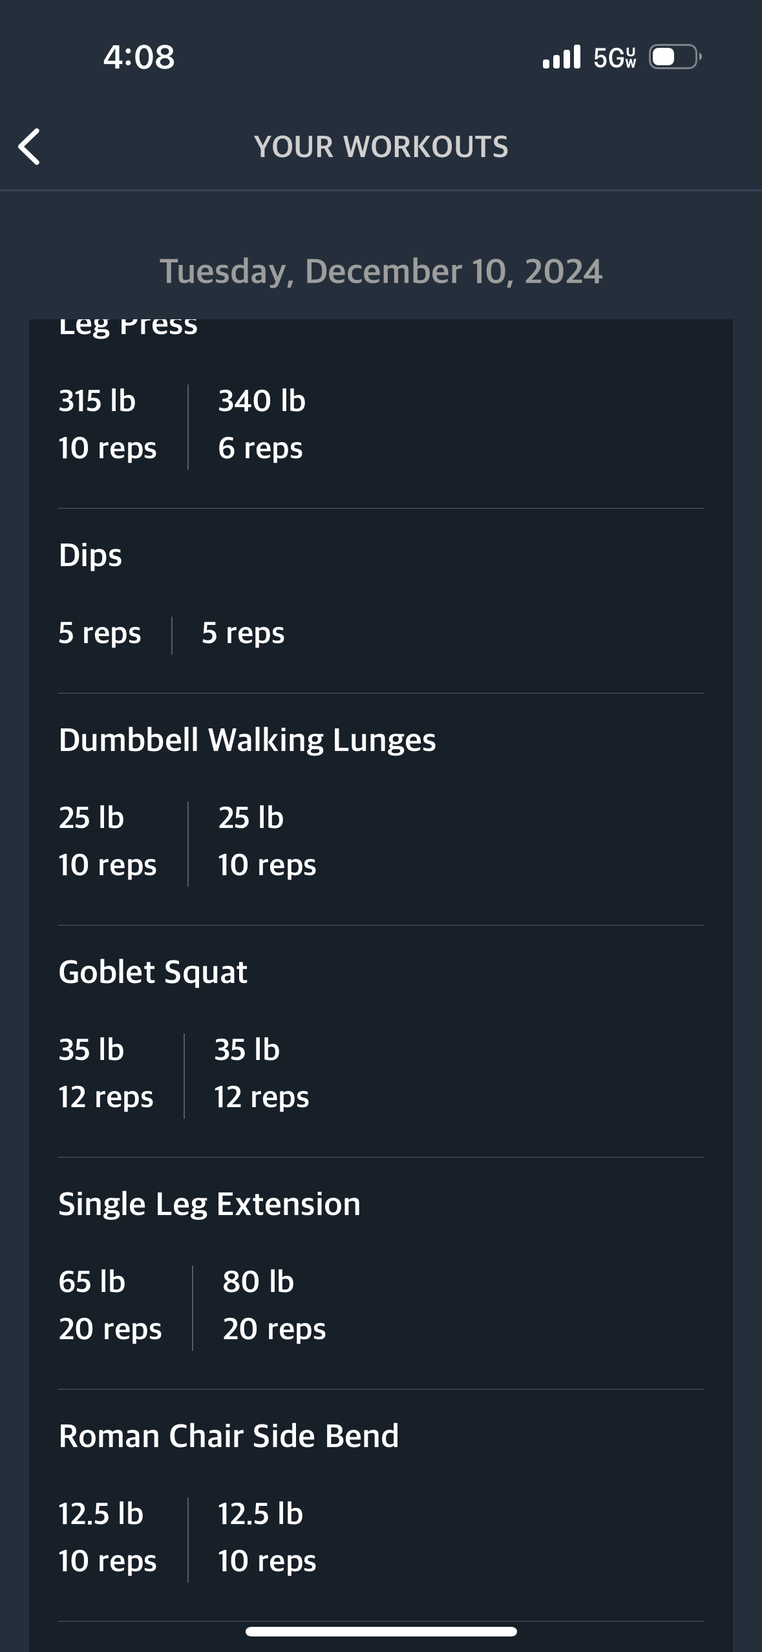Tap the 4:08 clock in status bar
The image size is (762, 1652).
click(139, 57)
